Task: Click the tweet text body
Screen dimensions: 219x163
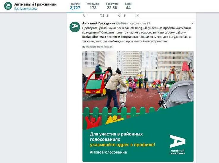Action: (x=137, y=35)
